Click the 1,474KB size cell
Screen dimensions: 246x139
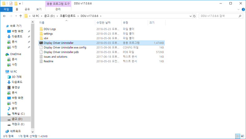click(159, 43)
